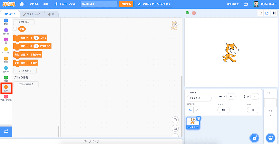Viewport: 279px width, 144px height.
Task: Open the 編集 menu
Action: (x=45, y=4)
